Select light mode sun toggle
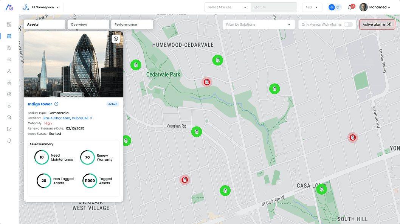 [332, 7]
